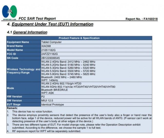Image resolution: width=164 pixels, height=138 pixels.
Task: Click the WLAN 5GHz 802.11a/n/ac mode line
Action: click(78, 87)
